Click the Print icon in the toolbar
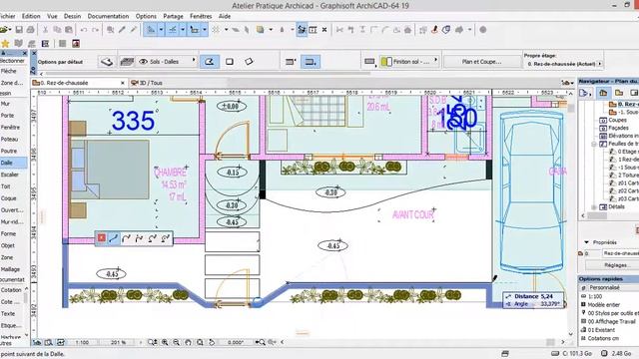Viewport: 639px width, 359px height. [30, 30]
